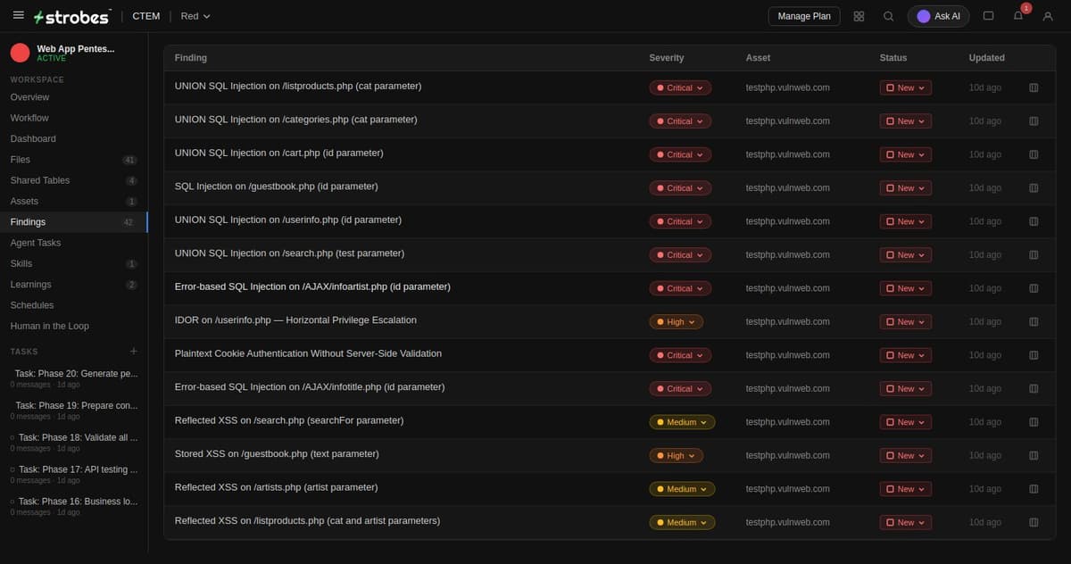Open finding Plaintext Cookie Authentication Without Server-Side Validation
This screenshot has height=564, width=1071.
[308, 353]
